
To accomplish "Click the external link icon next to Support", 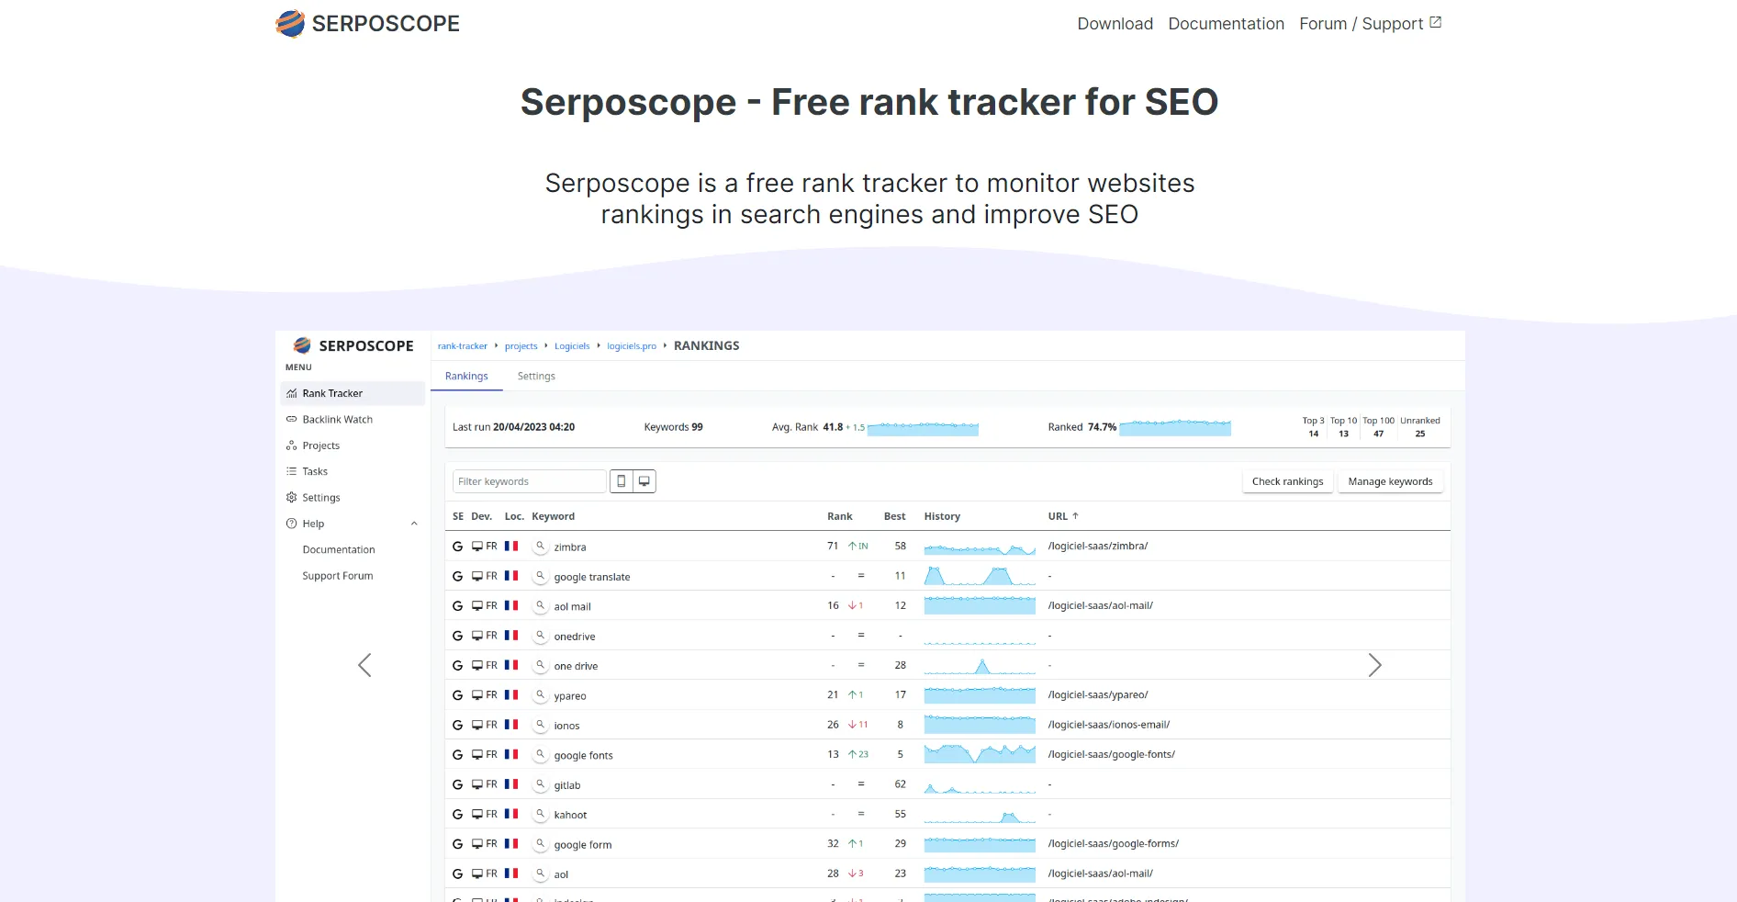I will tap(1435, 22).
